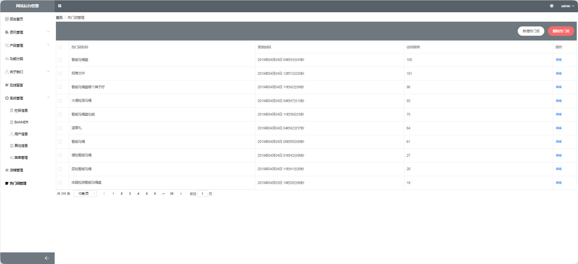The image size is (578, 264).
Task: Go to page 2 in pagination
Action: (x=122, y=194)
